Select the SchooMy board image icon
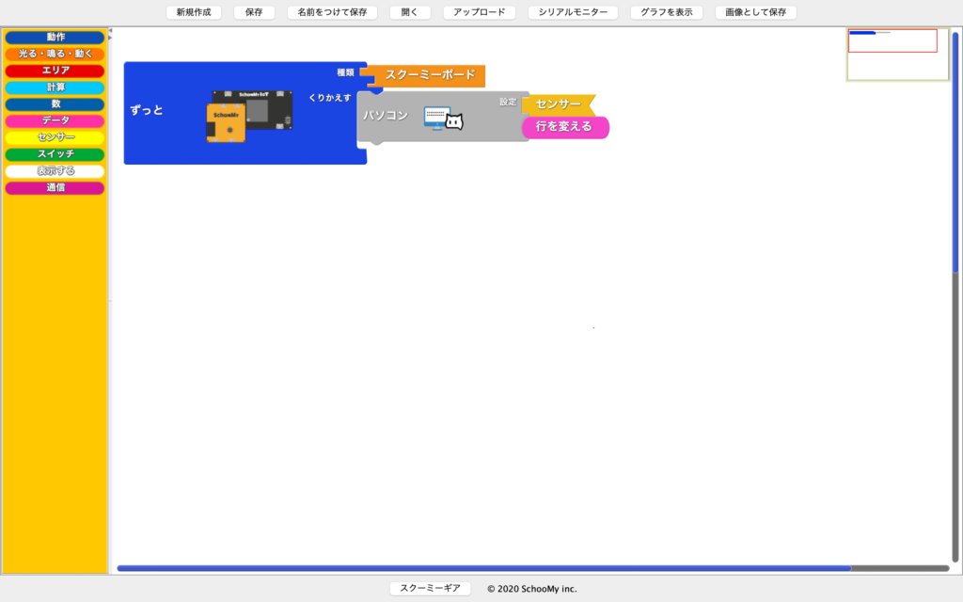 (x=249, y=116)
